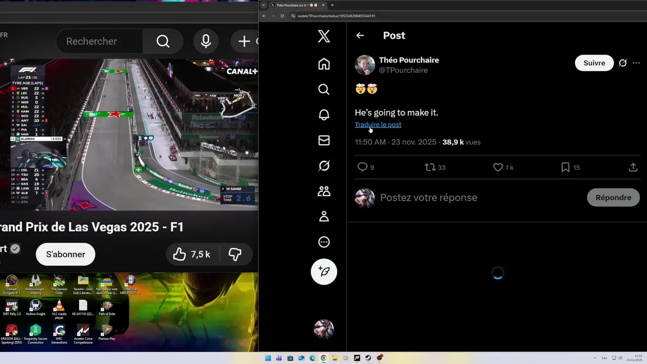Viewport: 647px width, 364px height.
Task: Open Explore search in X sidebar
Action: [x=324, y=89]
